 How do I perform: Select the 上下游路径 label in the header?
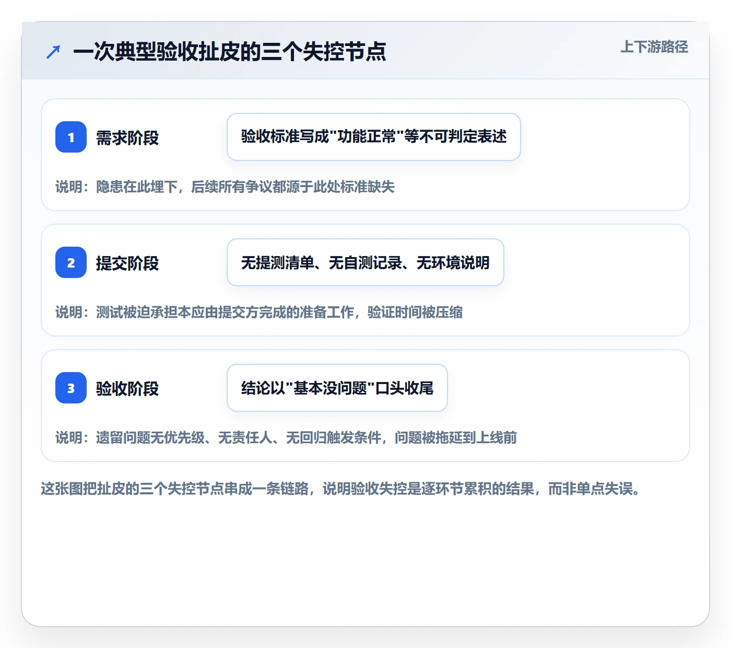point(654,47)
